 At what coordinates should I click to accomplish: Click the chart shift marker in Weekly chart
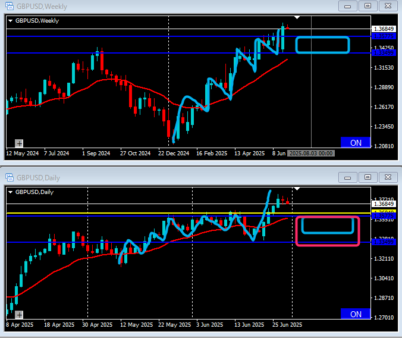click(x=297, y=17)
